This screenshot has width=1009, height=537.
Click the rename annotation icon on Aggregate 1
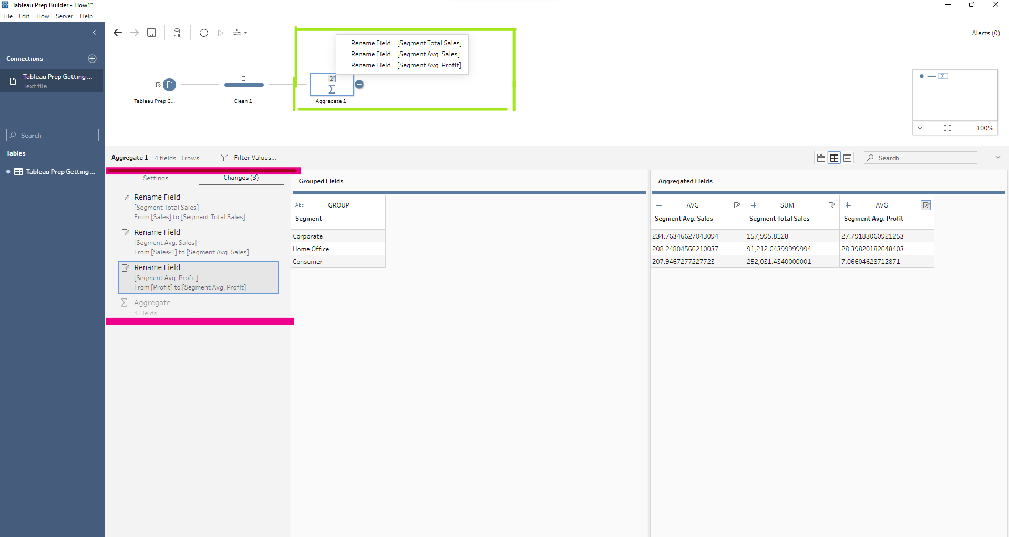pyautogui.click(x=332, y=78)
